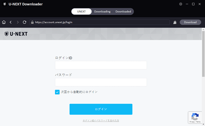Focus the パスワード input field
Viewport: 205px width, 126px height.
(x=101, y=82)
